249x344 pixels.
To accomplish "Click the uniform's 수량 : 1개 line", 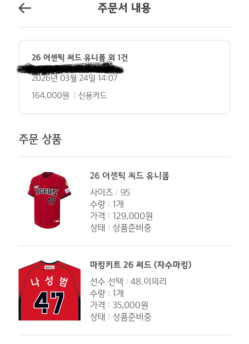I will 107,204.
